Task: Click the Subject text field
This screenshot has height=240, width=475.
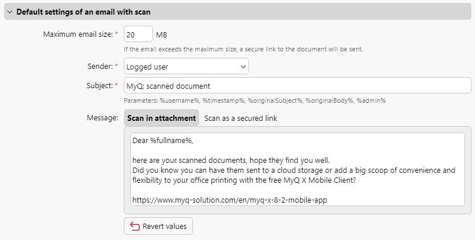Action: pyautogui.click(x=297, y=85)
